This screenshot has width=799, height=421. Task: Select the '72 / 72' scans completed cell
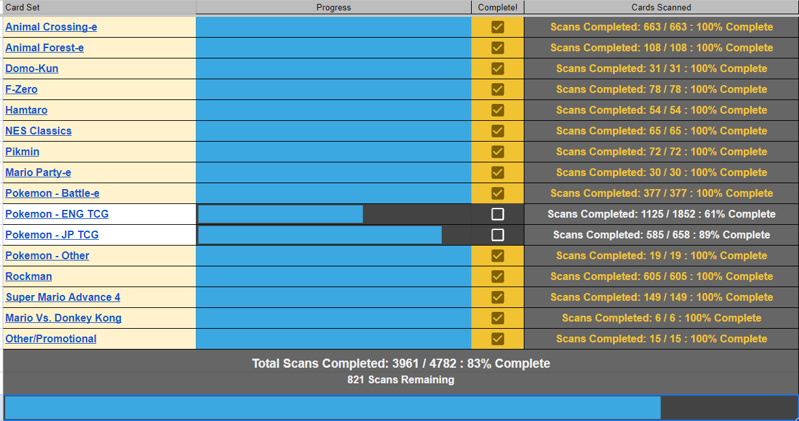pos(661,151)
